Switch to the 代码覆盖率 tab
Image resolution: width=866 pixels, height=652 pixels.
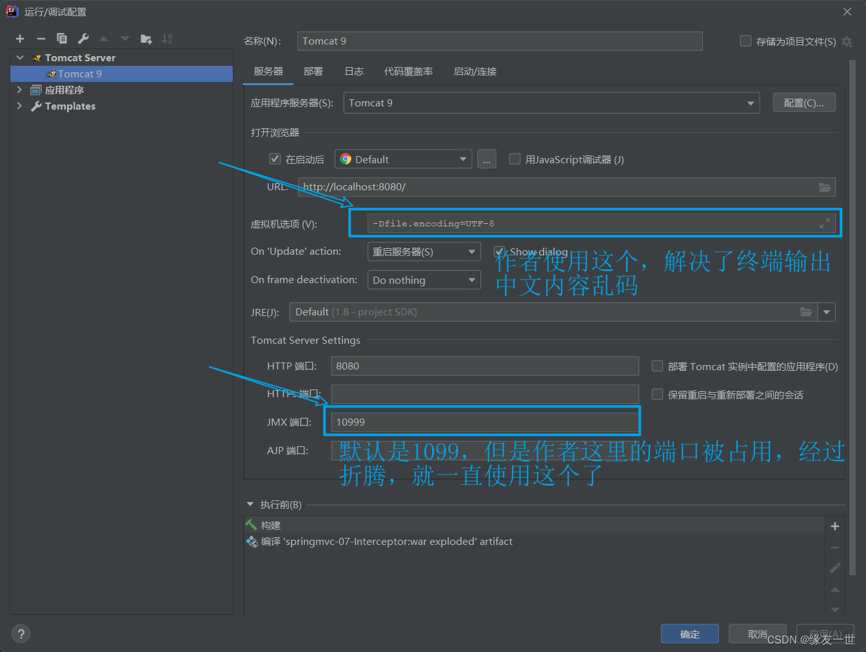pos(409,72)
